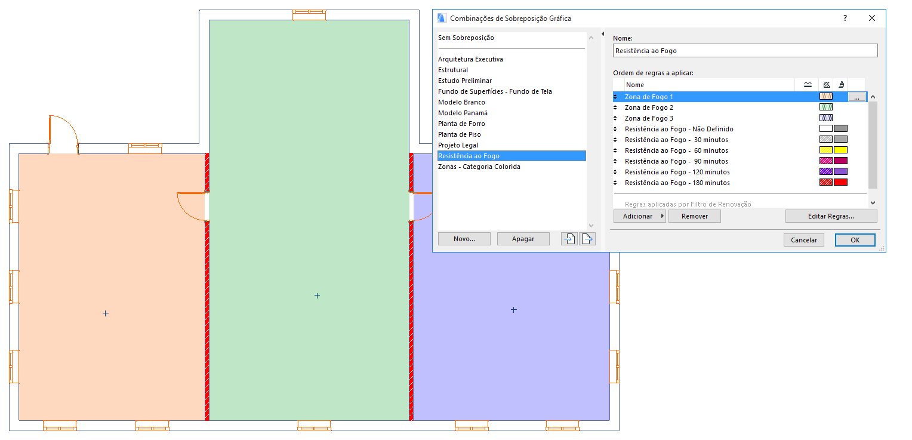Viewport: 912px width, 440px height.
Task: Click the reorder handle of the 120 minutos rule
Action: point(615,172)
